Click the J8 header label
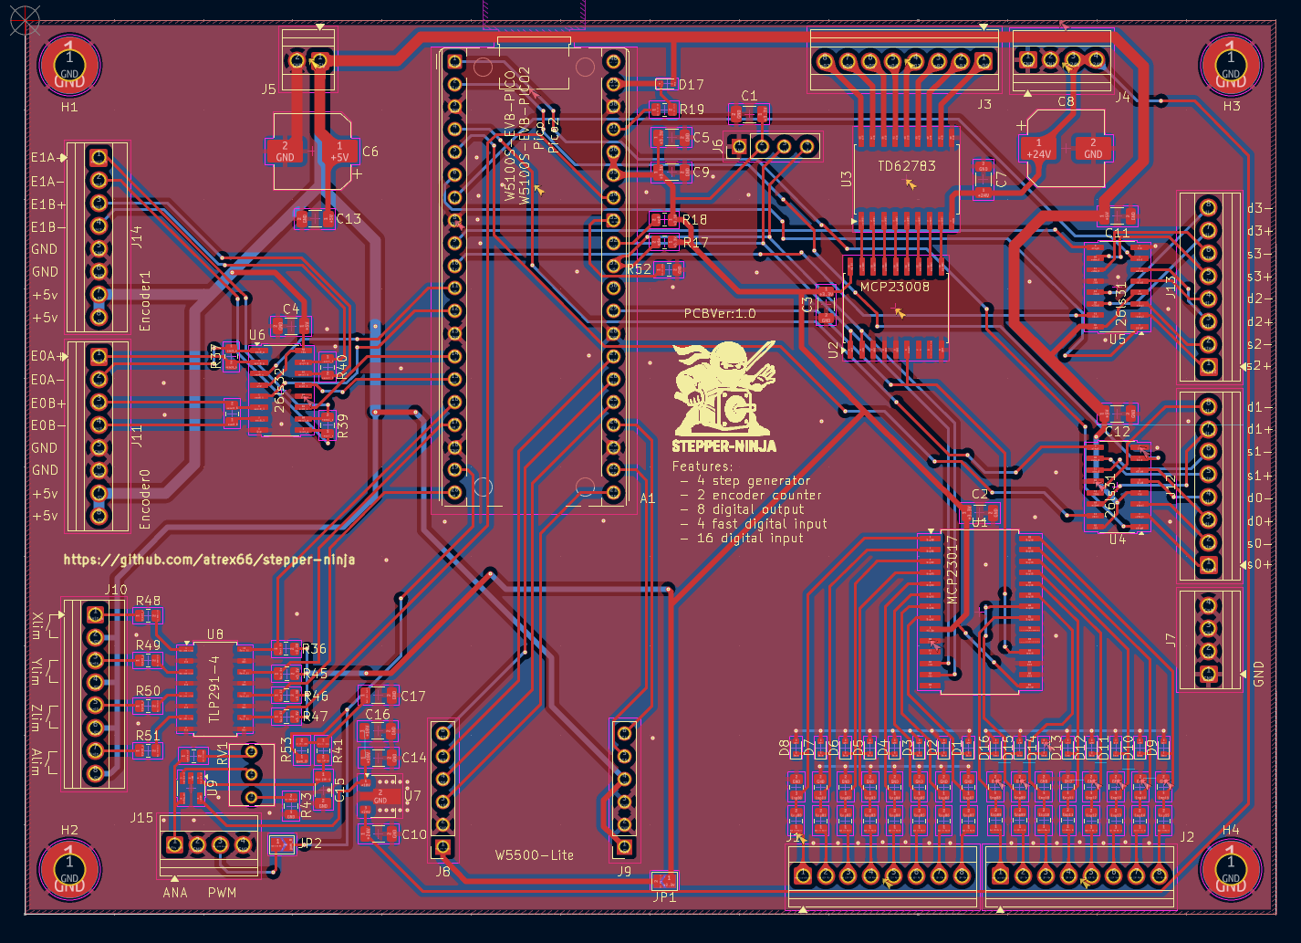This screenshot has height=943, width=1301. coord(442,872)
